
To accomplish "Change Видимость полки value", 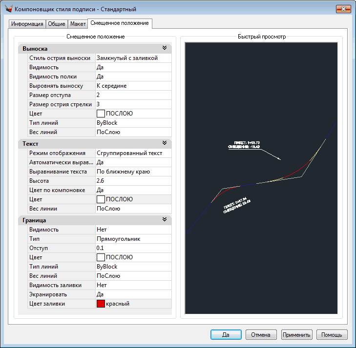I will click(x=133, y=77).
